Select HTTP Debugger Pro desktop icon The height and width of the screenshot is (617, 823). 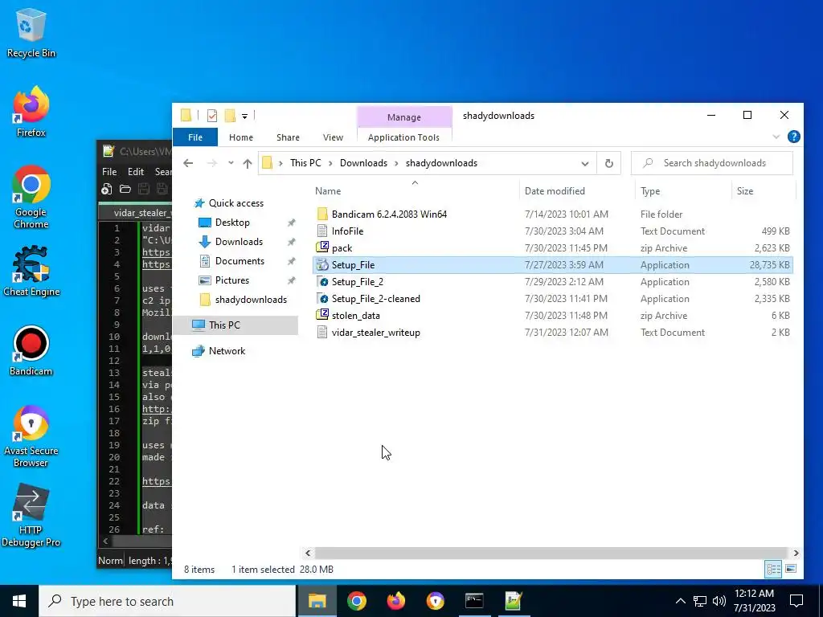(31, 515)
